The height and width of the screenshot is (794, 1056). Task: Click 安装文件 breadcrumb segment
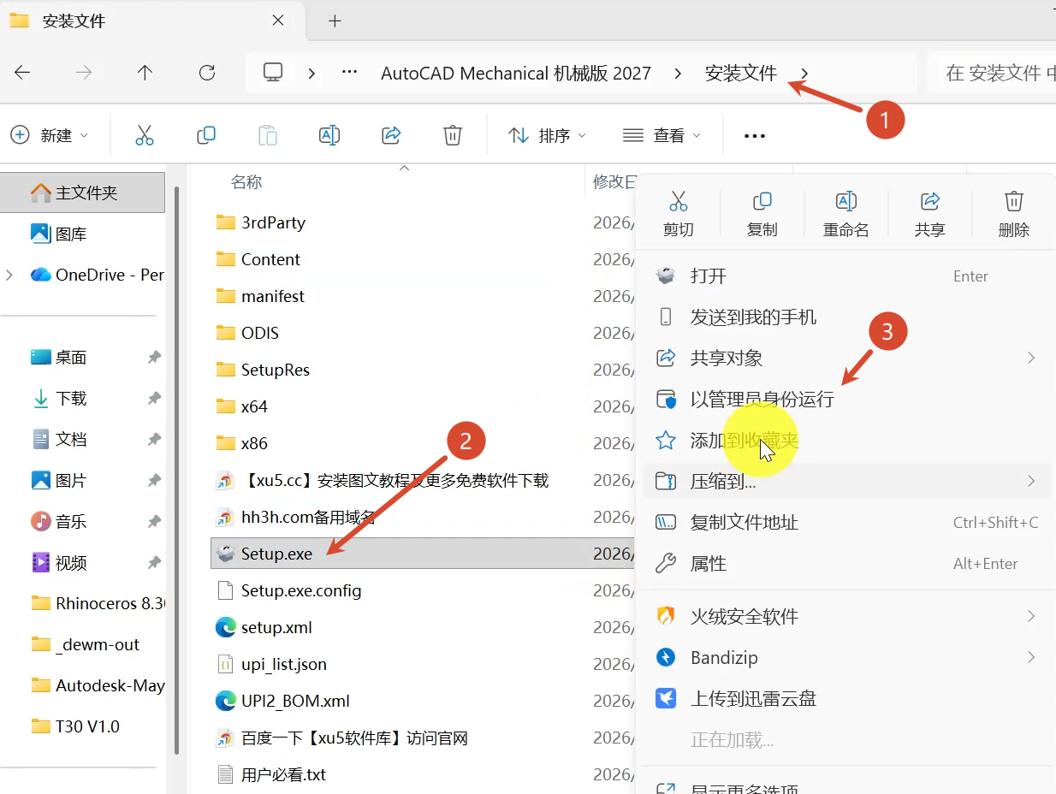click(741, 74)
